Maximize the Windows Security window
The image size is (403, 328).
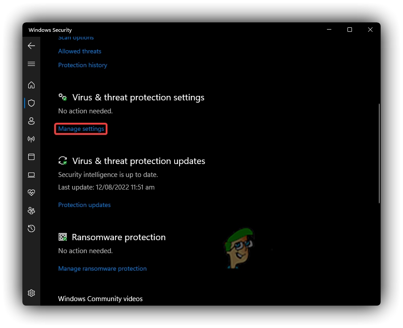pos(350,30)
